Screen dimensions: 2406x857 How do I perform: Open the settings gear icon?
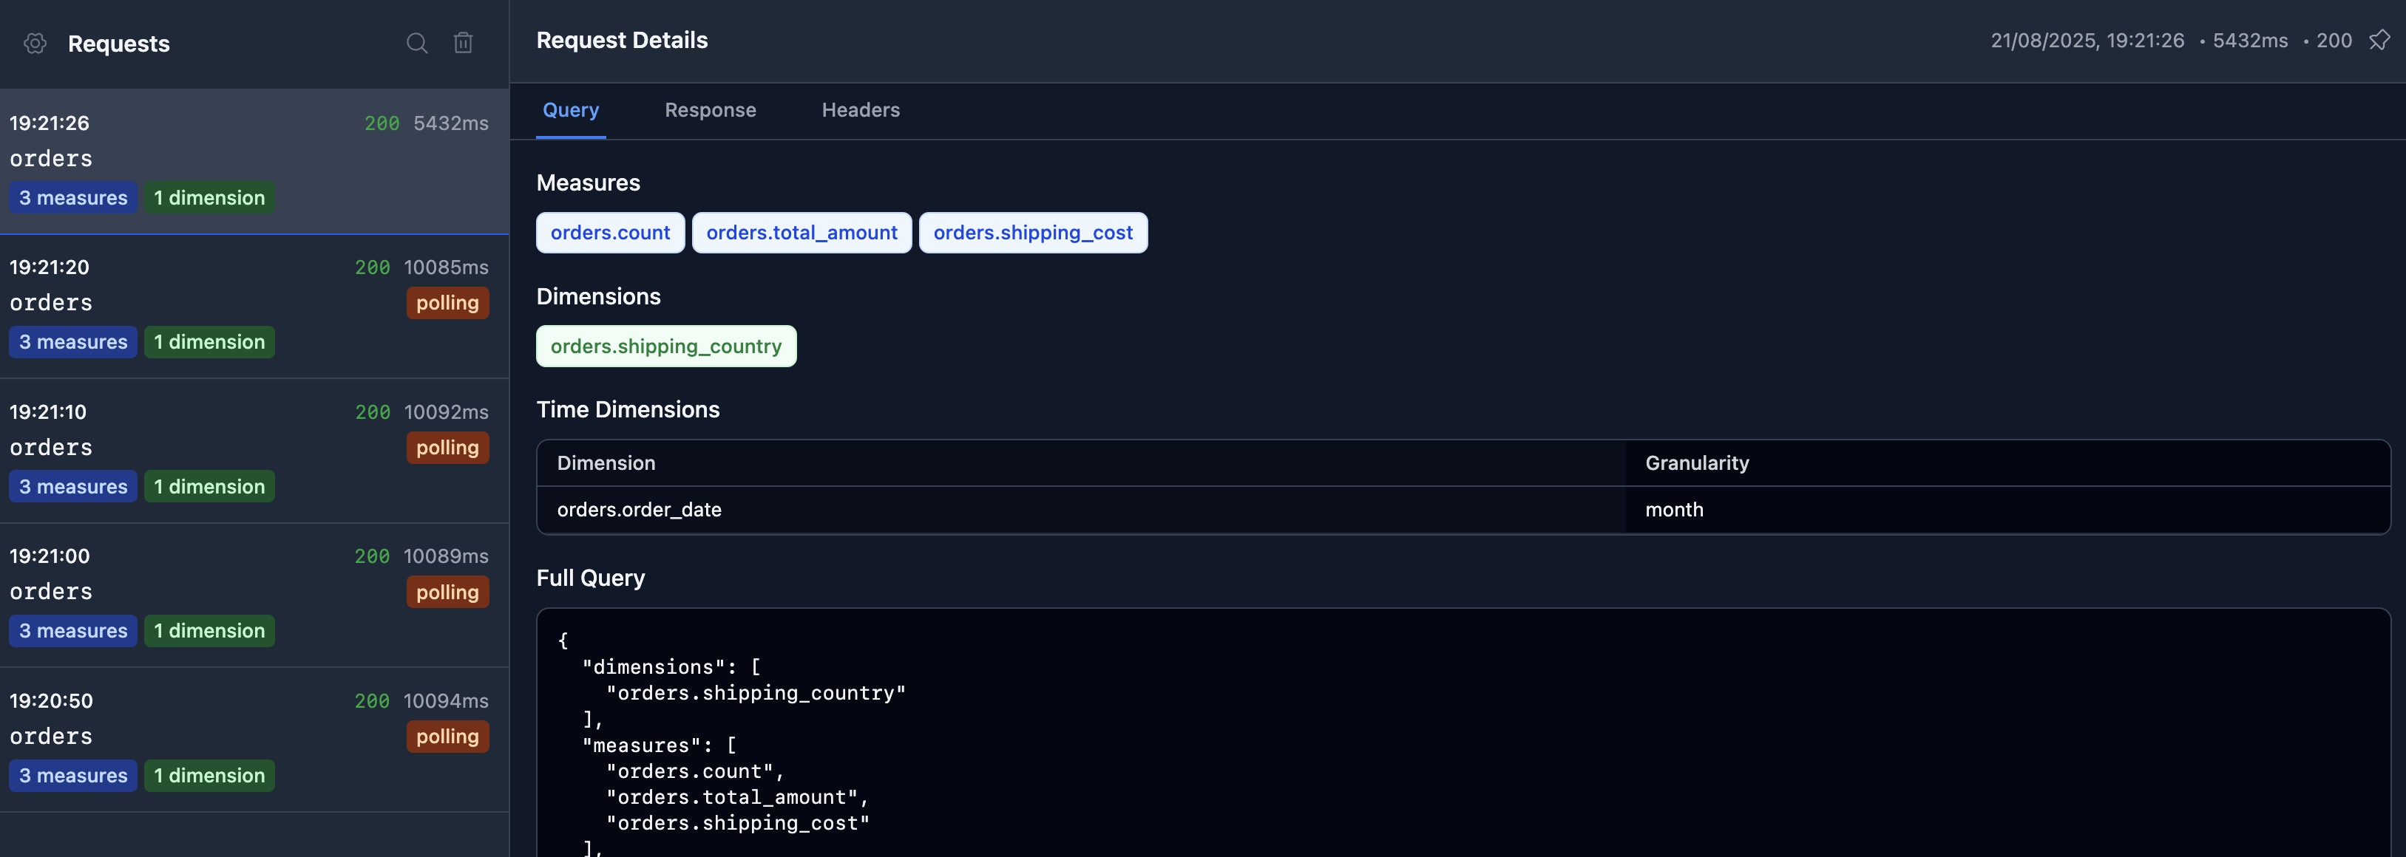(x=35, y=44)
